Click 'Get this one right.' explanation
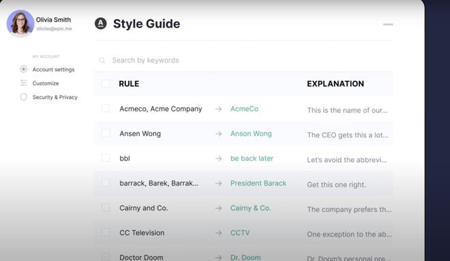This screenshot has height=261, width=450. pyautogui.click(x=336, y=185)
